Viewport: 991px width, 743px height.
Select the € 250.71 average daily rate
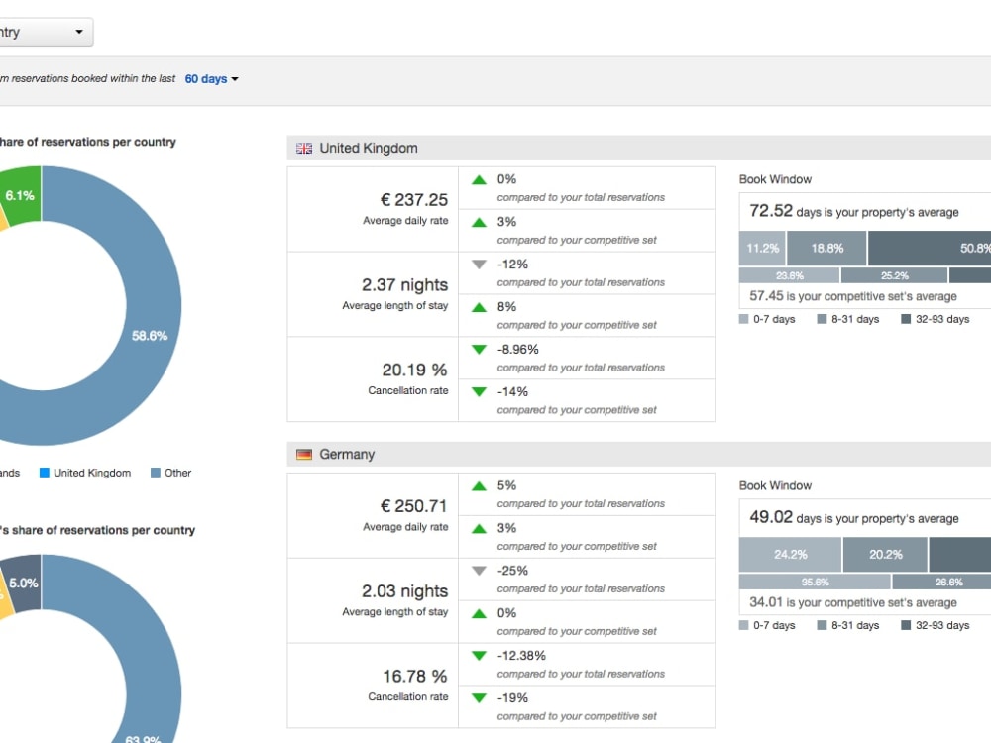pos(414,506)
